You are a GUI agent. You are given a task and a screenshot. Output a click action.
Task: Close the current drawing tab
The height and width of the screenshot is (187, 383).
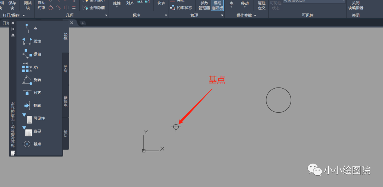[x=72, y=23]
